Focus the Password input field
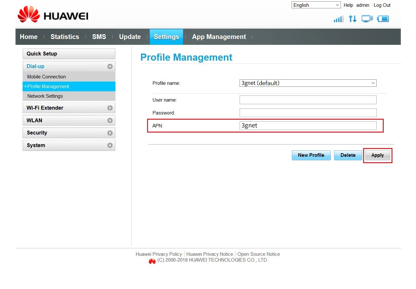Screen dimensions: 416x289 point(308,113)
